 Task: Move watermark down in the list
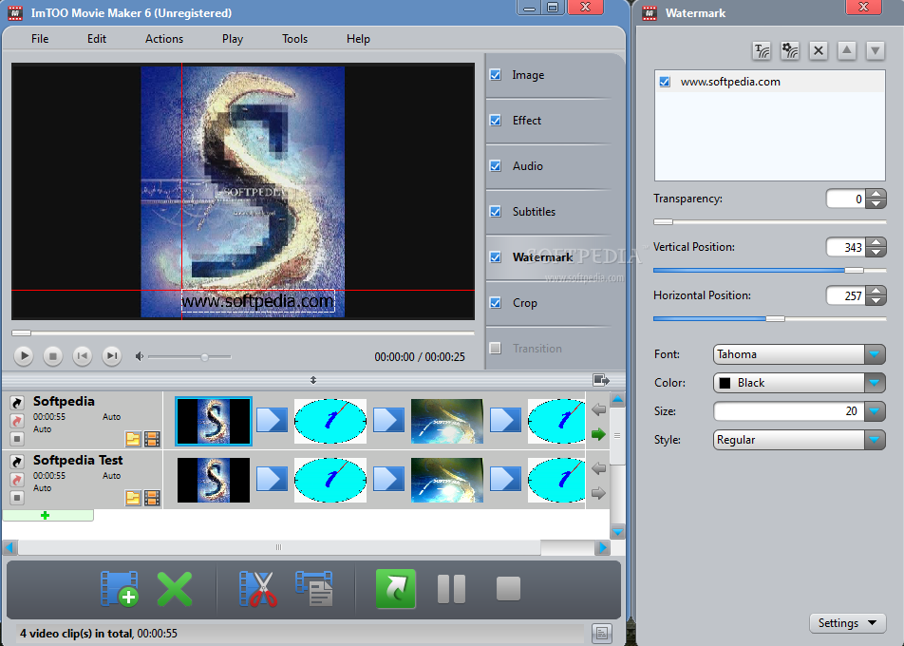(x=876, y=50)
